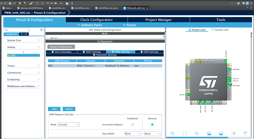Click the Add DMA request button
This screenshot has height=139, width=254.
coord(54,109)
